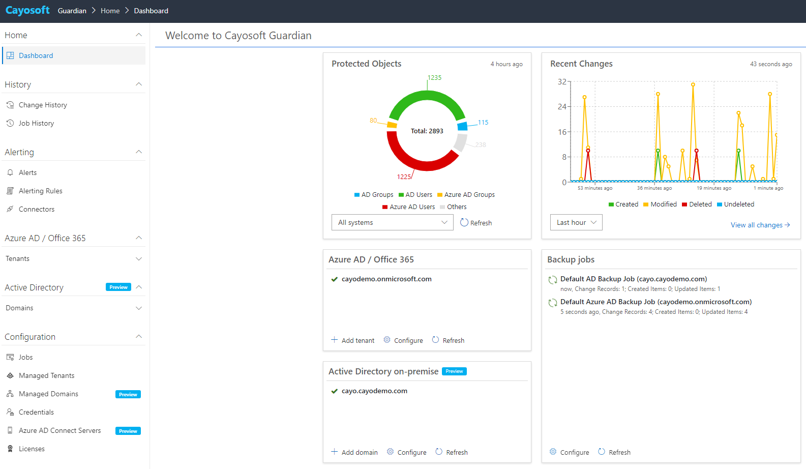Collapse the Alerting sidebar section
The image size is (806, 469).
(x=139, y=152)
